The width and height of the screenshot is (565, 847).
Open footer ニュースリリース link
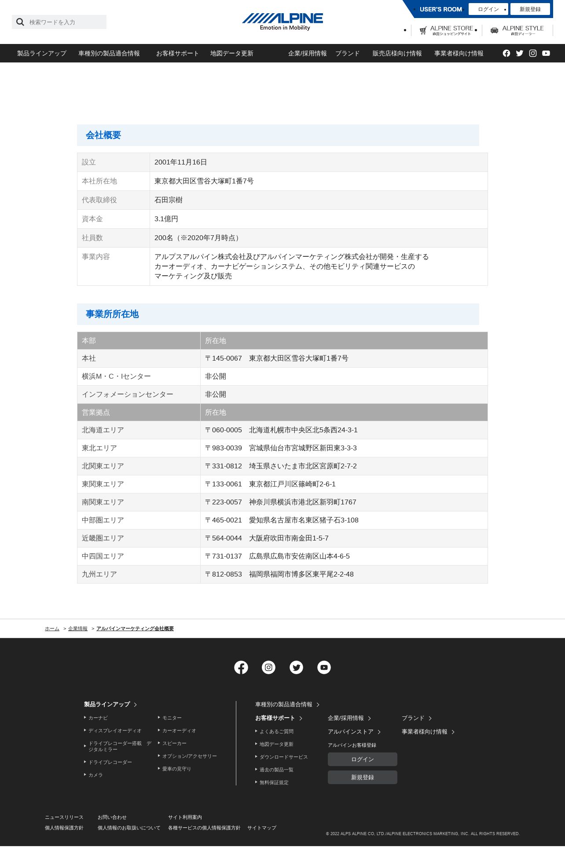pos(64,818)
